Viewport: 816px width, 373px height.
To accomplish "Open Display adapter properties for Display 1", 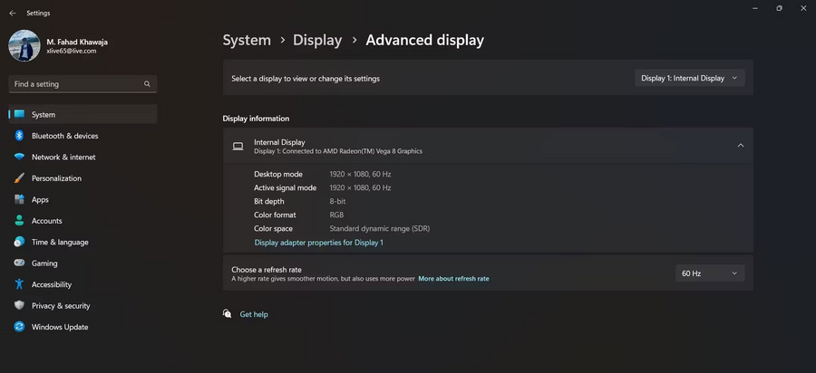I will [x=318, y=243].
